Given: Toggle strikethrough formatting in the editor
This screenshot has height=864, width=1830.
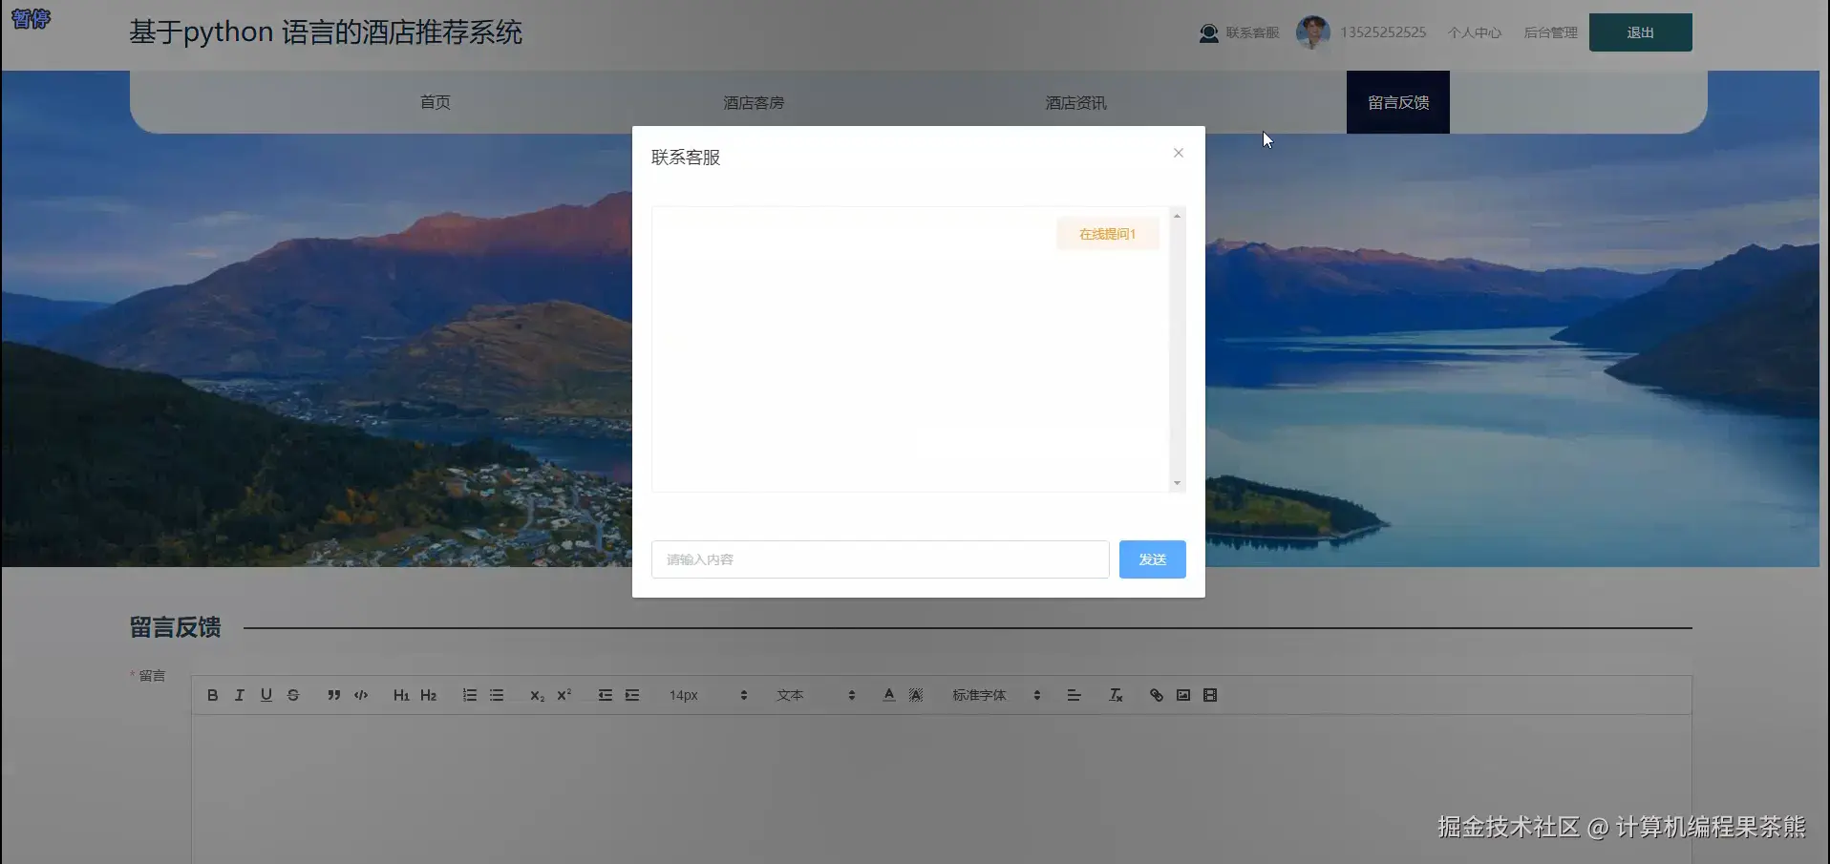Looking at the screenshot, I should point(293,695).
